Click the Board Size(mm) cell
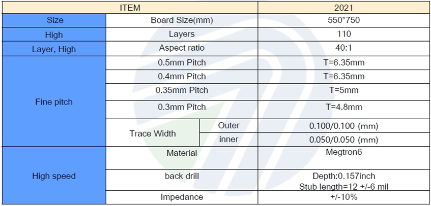Image resolution: width=431 pixels, height=206 pixels. click(x=182, y=21)
